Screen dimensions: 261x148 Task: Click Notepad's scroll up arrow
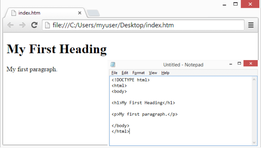click(x=254, y=79)
